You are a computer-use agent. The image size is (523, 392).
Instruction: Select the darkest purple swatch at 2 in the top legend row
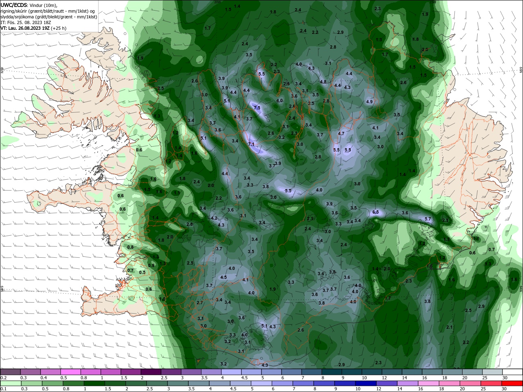150,372
